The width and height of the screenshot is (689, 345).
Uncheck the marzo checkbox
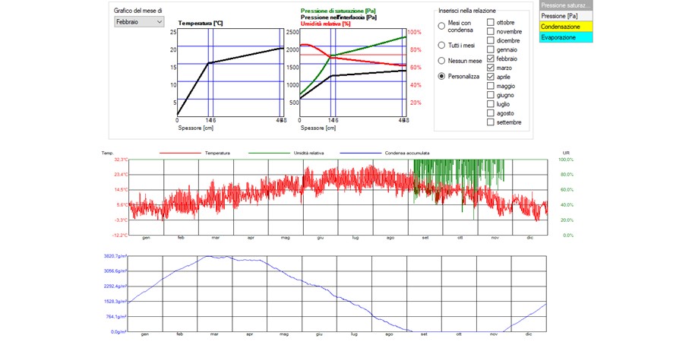click(x=491, y=68)
